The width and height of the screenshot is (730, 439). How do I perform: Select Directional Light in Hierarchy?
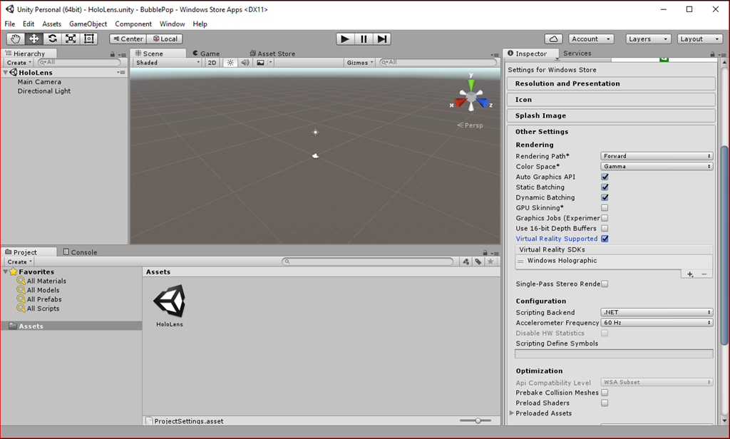pos(44,91)
